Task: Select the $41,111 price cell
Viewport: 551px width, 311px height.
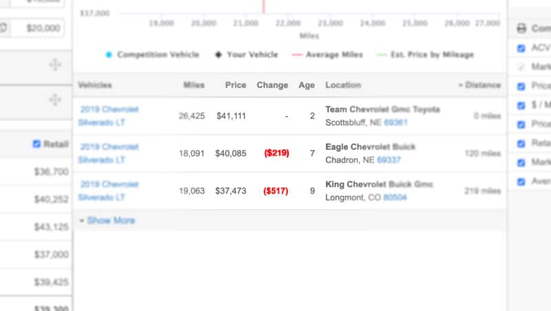Action: pos(231,116)
